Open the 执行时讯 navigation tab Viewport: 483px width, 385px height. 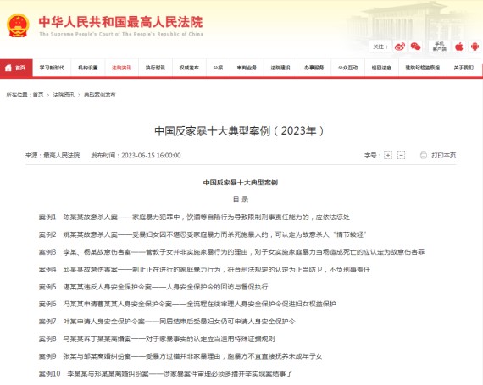155,68
